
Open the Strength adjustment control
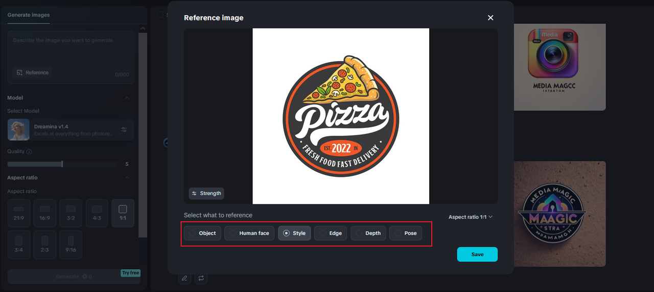[x=206, y=193]
